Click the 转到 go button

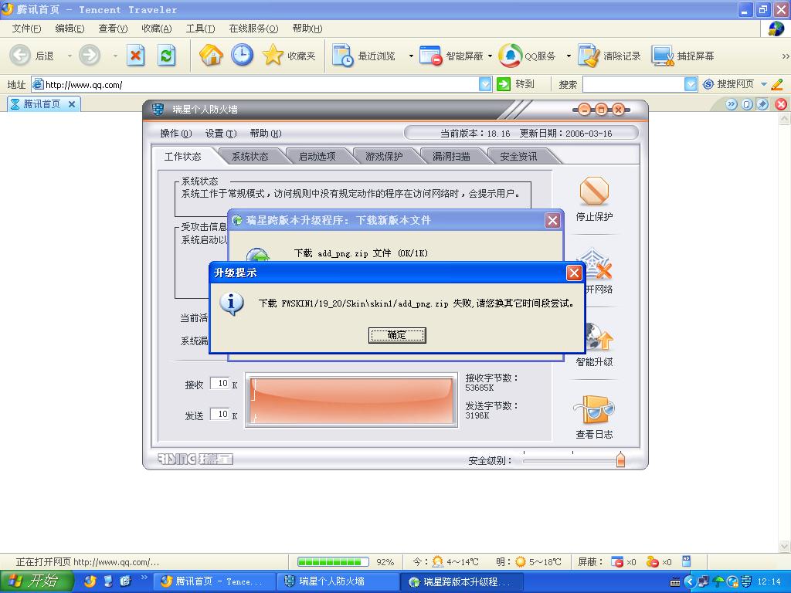pyautogui.click(x=515, y=84)
